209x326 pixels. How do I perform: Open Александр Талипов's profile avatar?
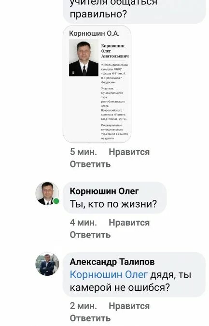pyautogui.click(x=47, y=264)
